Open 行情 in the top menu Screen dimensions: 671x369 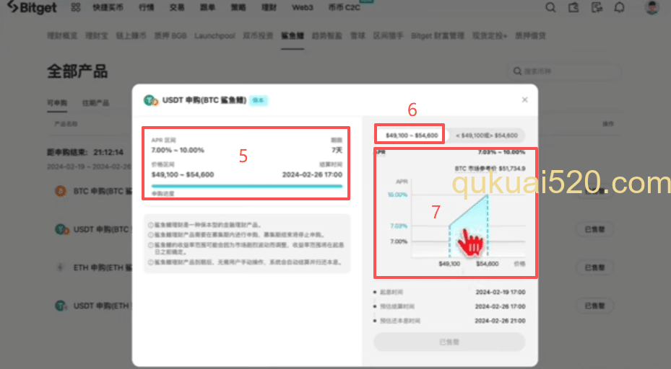tap(147, 7)
